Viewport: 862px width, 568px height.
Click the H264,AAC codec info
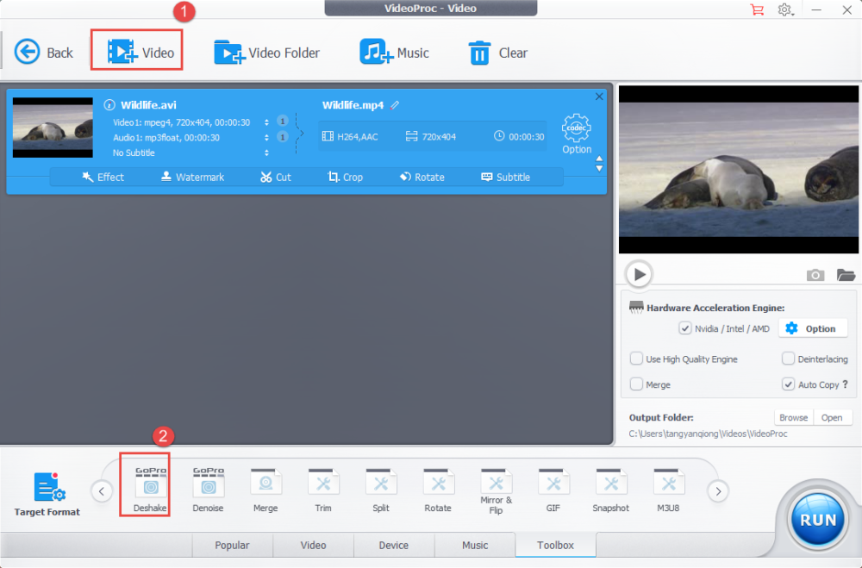pos(350,136)
